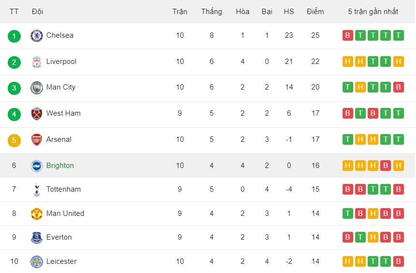Click the Everton club badge

pyautogui.click(x=37, y=237)
